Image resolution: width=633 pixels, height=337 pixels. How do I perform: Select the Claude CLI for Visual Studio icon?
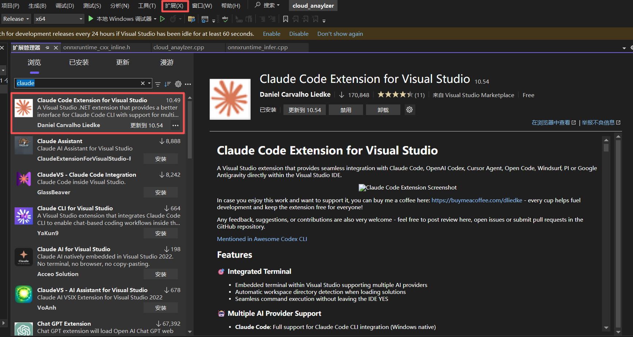pyautogui.click(x=24, y=216)
